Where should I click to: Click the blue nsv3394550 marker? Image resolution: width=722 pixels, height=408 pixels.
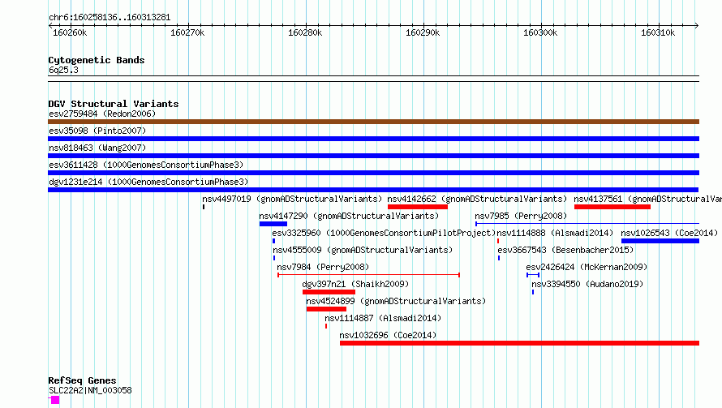(533, 292)
